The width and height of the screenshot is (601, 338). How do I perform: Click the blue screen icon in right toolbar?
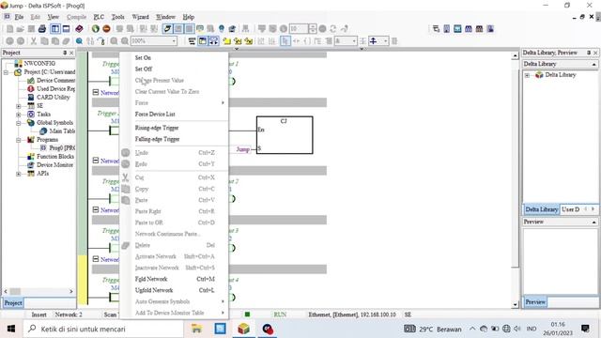pyautogui.click(x=457, y=29)
